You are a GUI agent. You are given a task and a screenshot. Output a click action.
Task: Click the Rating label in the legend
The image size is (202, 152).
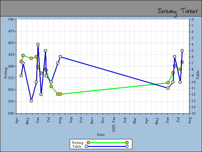(78, 142)
